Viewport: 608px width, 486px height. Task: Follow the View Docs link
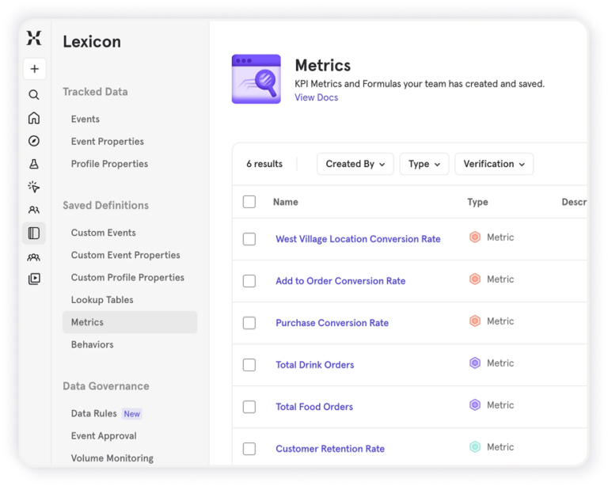[x=317, y=97]
